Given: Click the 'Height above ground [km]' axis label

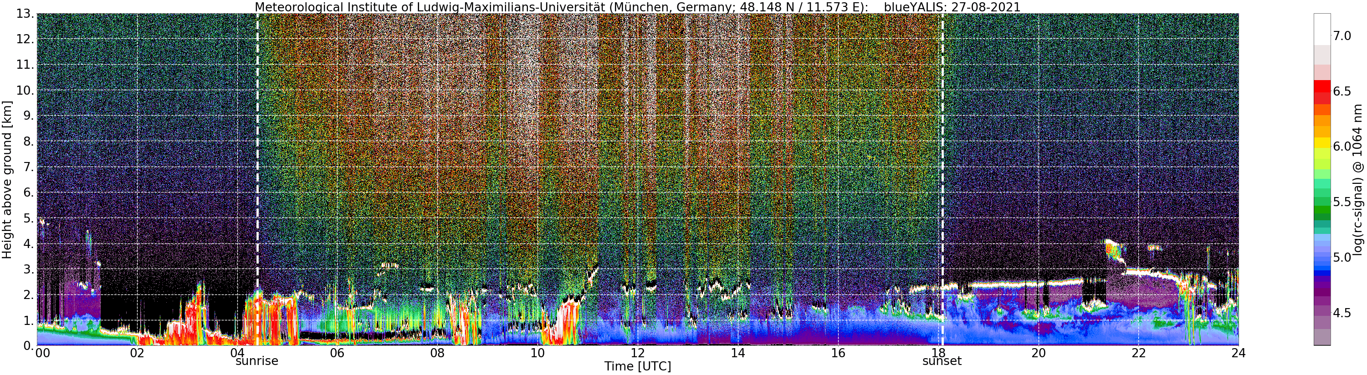Looking at the screenshot, I should coord(7,179).
